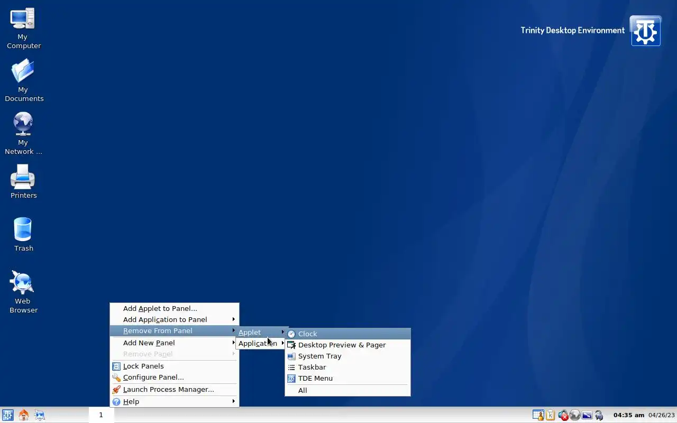Open the Home folder icon on the panel
Viewport: 677px width, 423px height.
[24, 415]
